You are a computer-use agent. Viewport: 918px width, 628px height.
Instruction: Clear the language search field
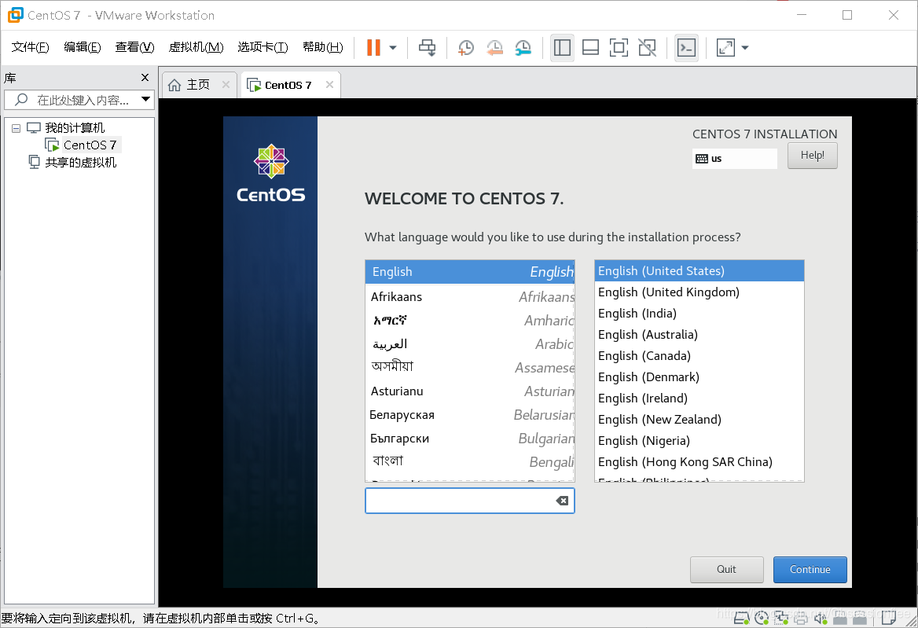[562, 501]
